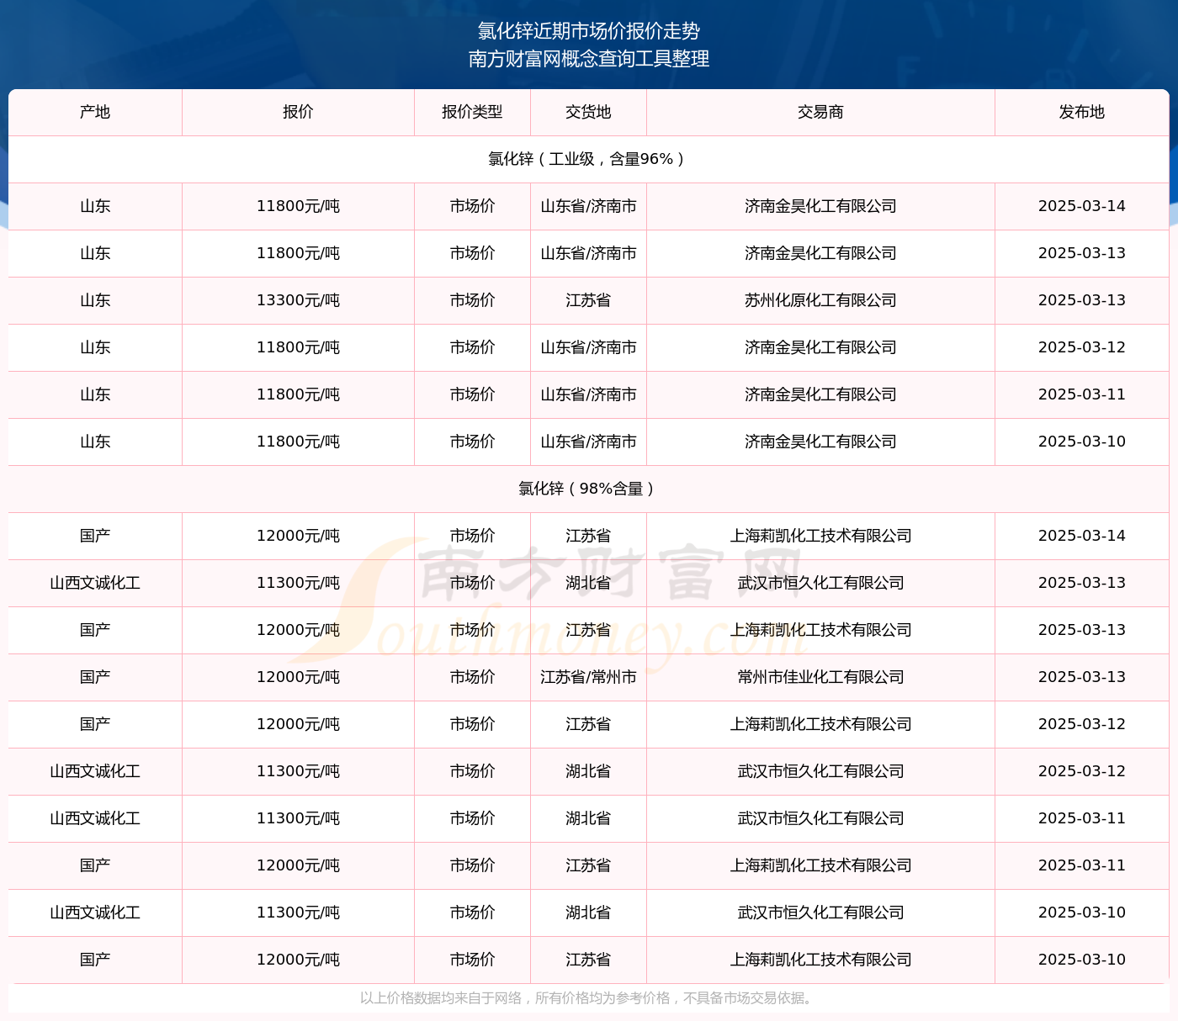This screenshot has width=1178, height=1021.
Task: Click the 发布地 column header
Action: (1082, 113)
